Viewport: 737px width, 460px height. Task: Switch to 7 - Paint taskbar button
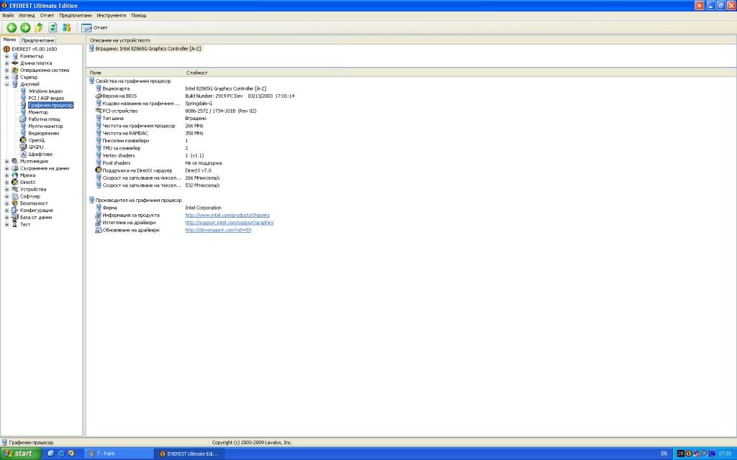pyautogui.click(x=119, y=454)
